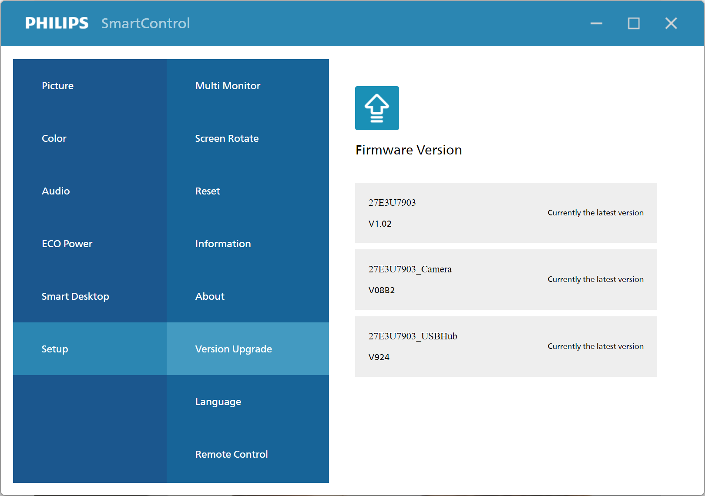
Task: Open the Picture menu
Action: pos(58,86)
